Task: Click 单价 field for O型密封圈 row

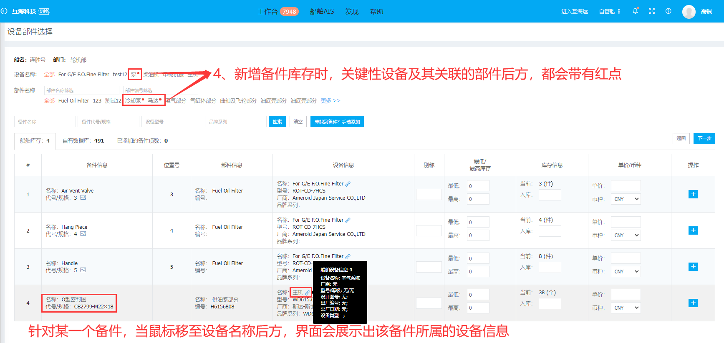Action: tap(626, 295)
